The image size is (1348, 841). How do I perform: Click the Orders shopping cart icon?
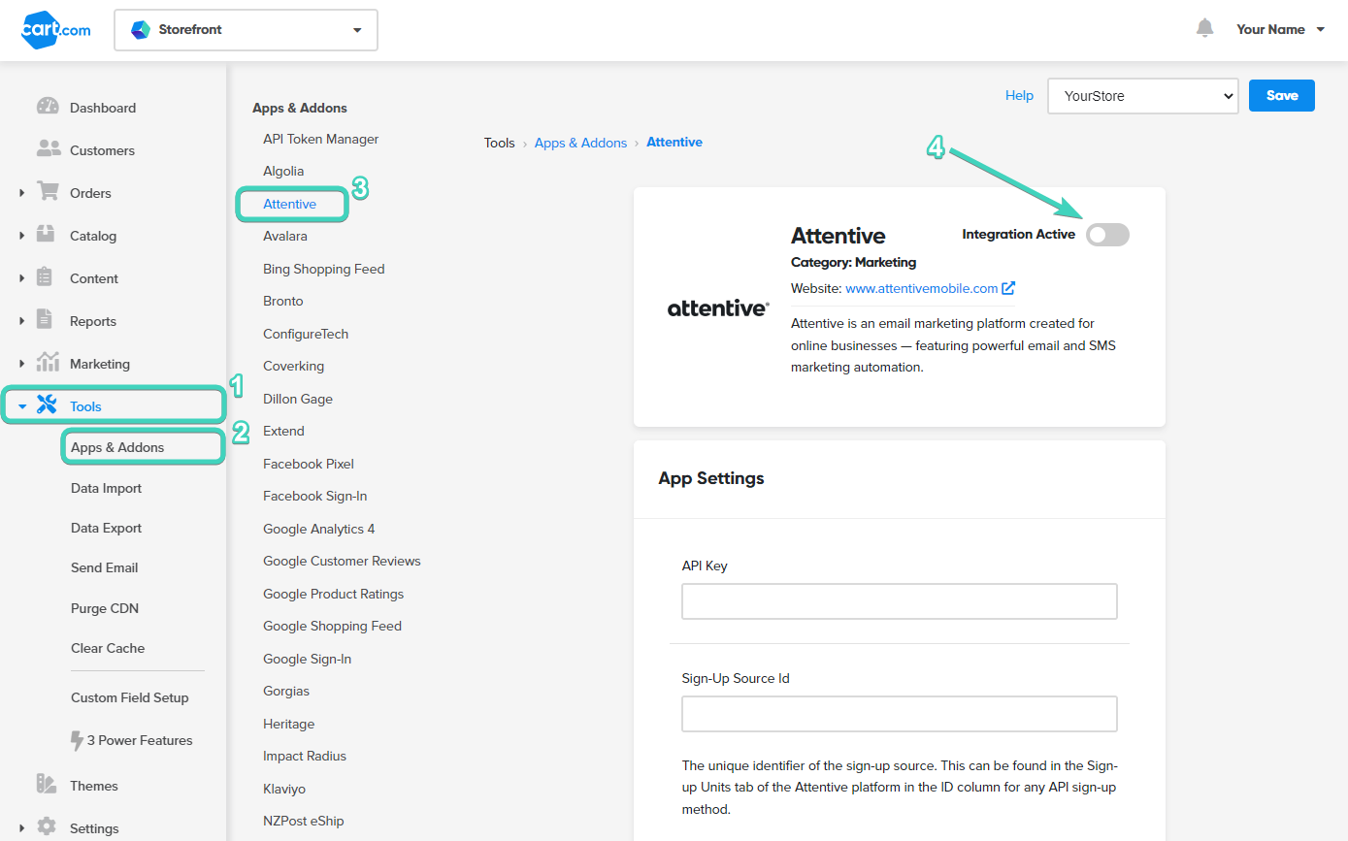click(48, 191)
